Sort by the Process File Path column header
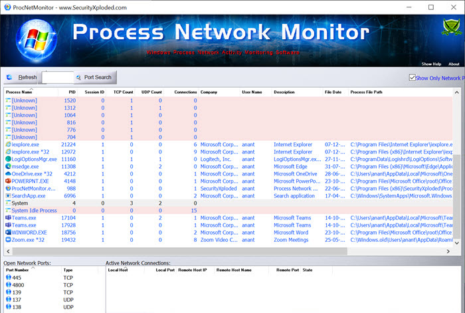 tap(366, 92)
